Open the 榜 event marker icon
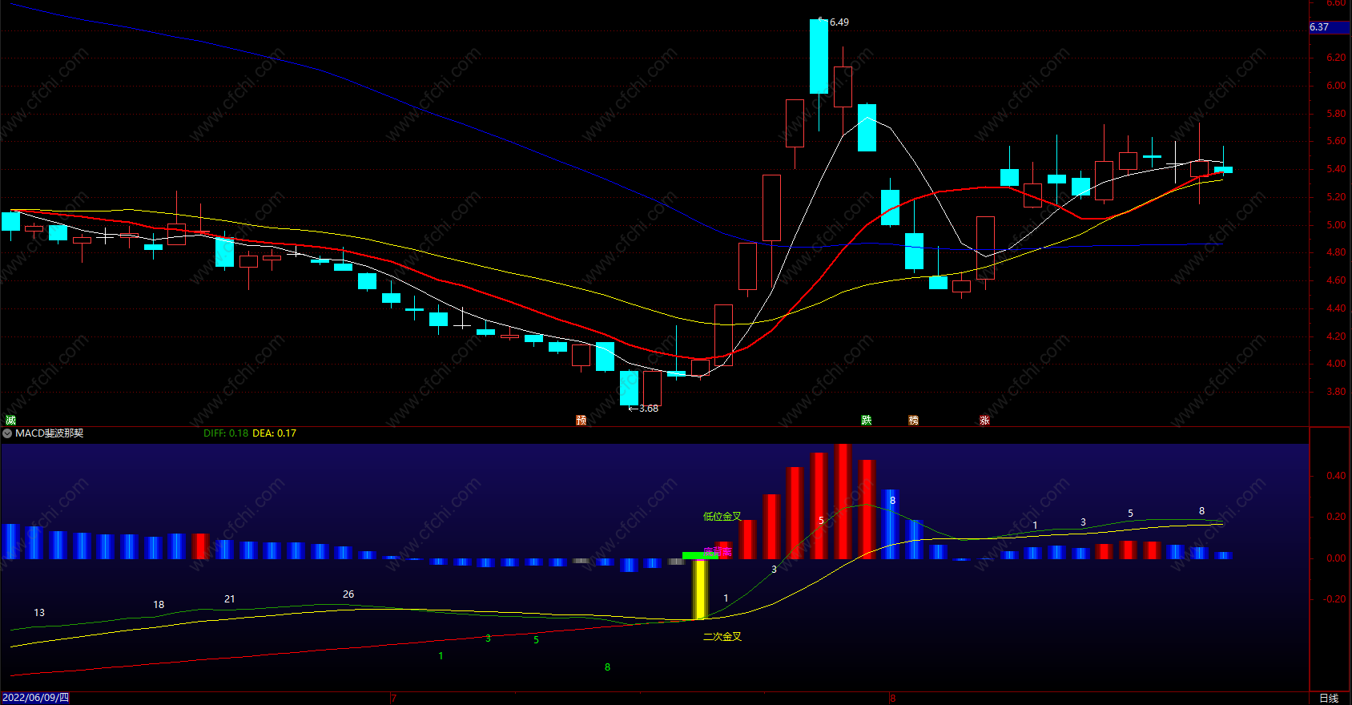 914,421
